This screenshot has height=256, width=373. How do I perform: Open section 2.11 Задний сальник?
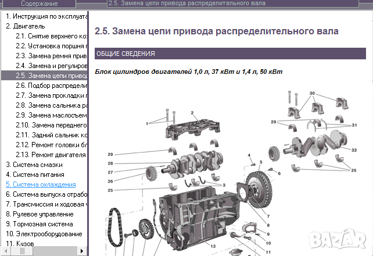pyautogui.click(x=51, y=135)
